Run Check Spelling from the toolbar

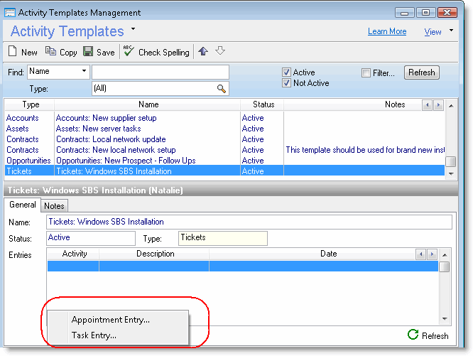[156, 52]
